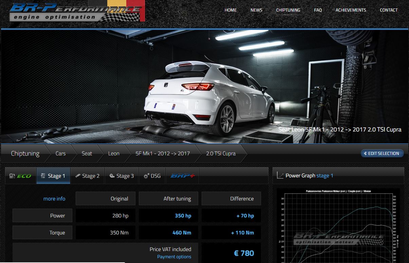Click the + 110 Nm difference value
409x263 pixels.
coord(243,233)
